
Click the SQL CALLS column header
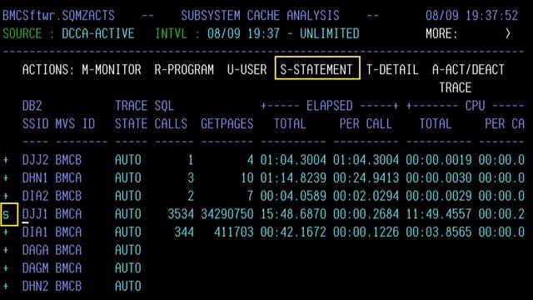[171, 115]
